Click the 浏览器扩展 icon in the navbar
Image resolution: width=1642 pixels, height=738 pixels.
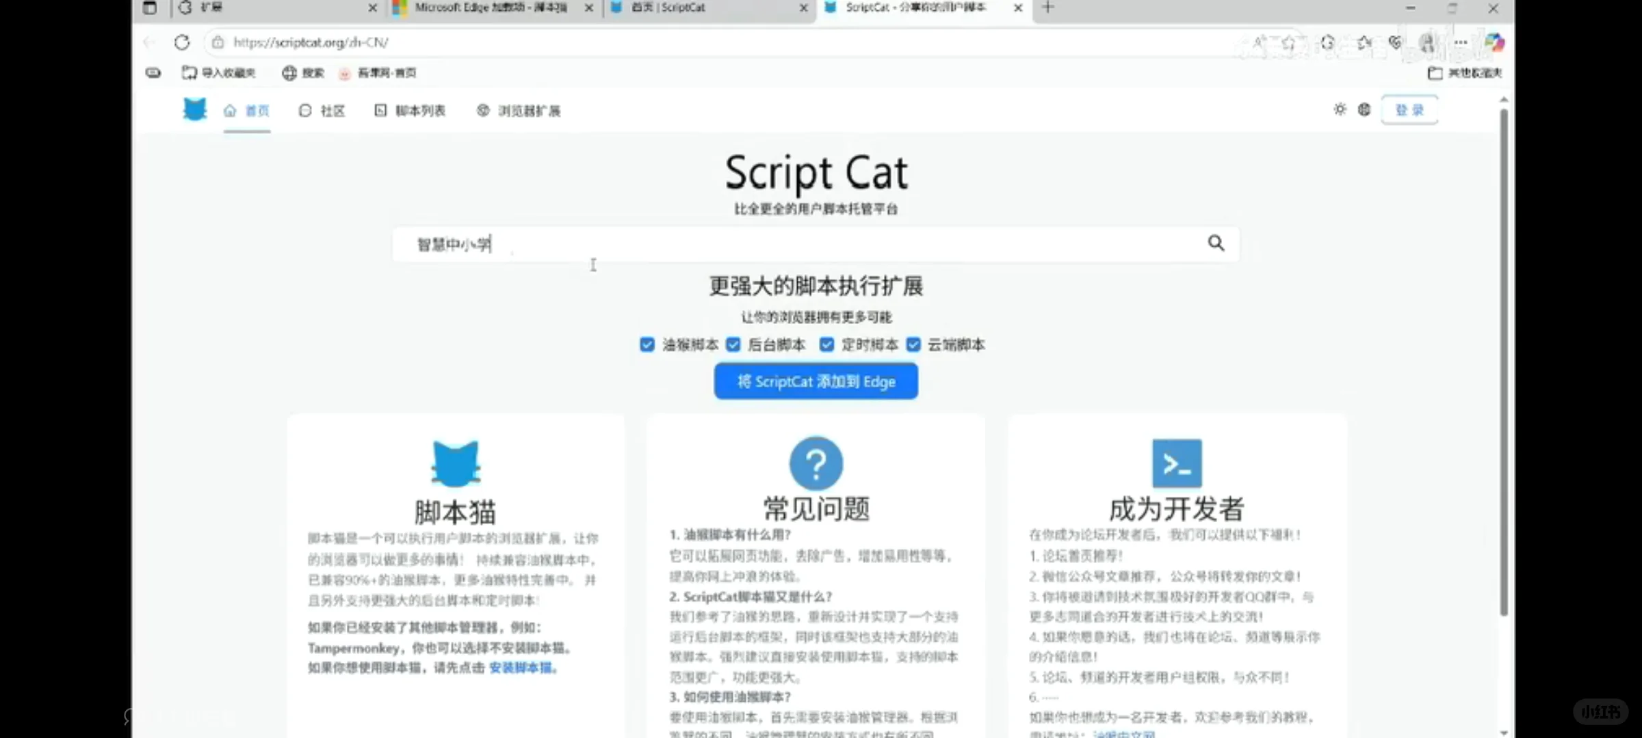484,110
